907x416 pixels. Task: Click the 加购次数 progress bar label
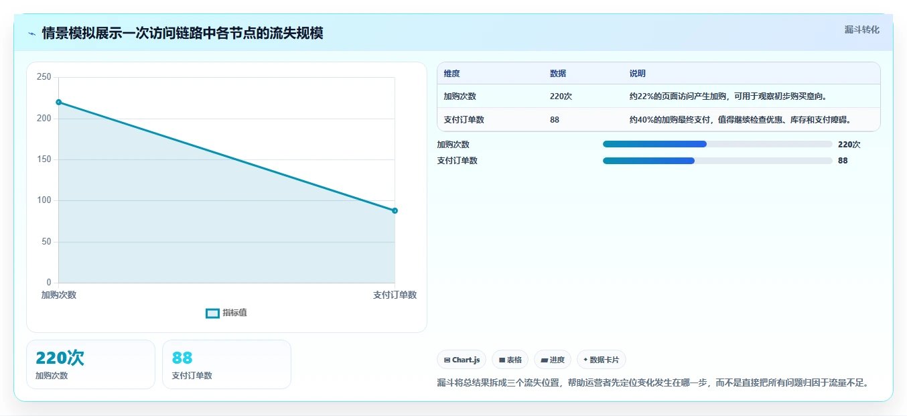453,144
